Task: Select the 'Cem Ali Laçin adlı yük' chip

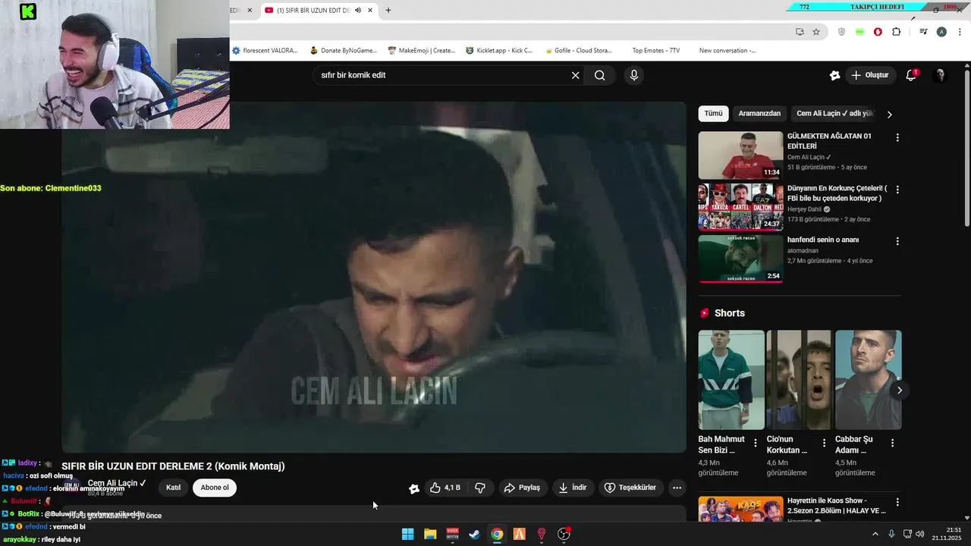Action: [835, 114]
